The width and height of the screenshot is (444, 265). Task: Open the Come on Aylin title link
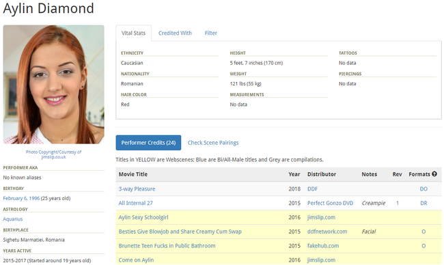click(x=136, y=260)
